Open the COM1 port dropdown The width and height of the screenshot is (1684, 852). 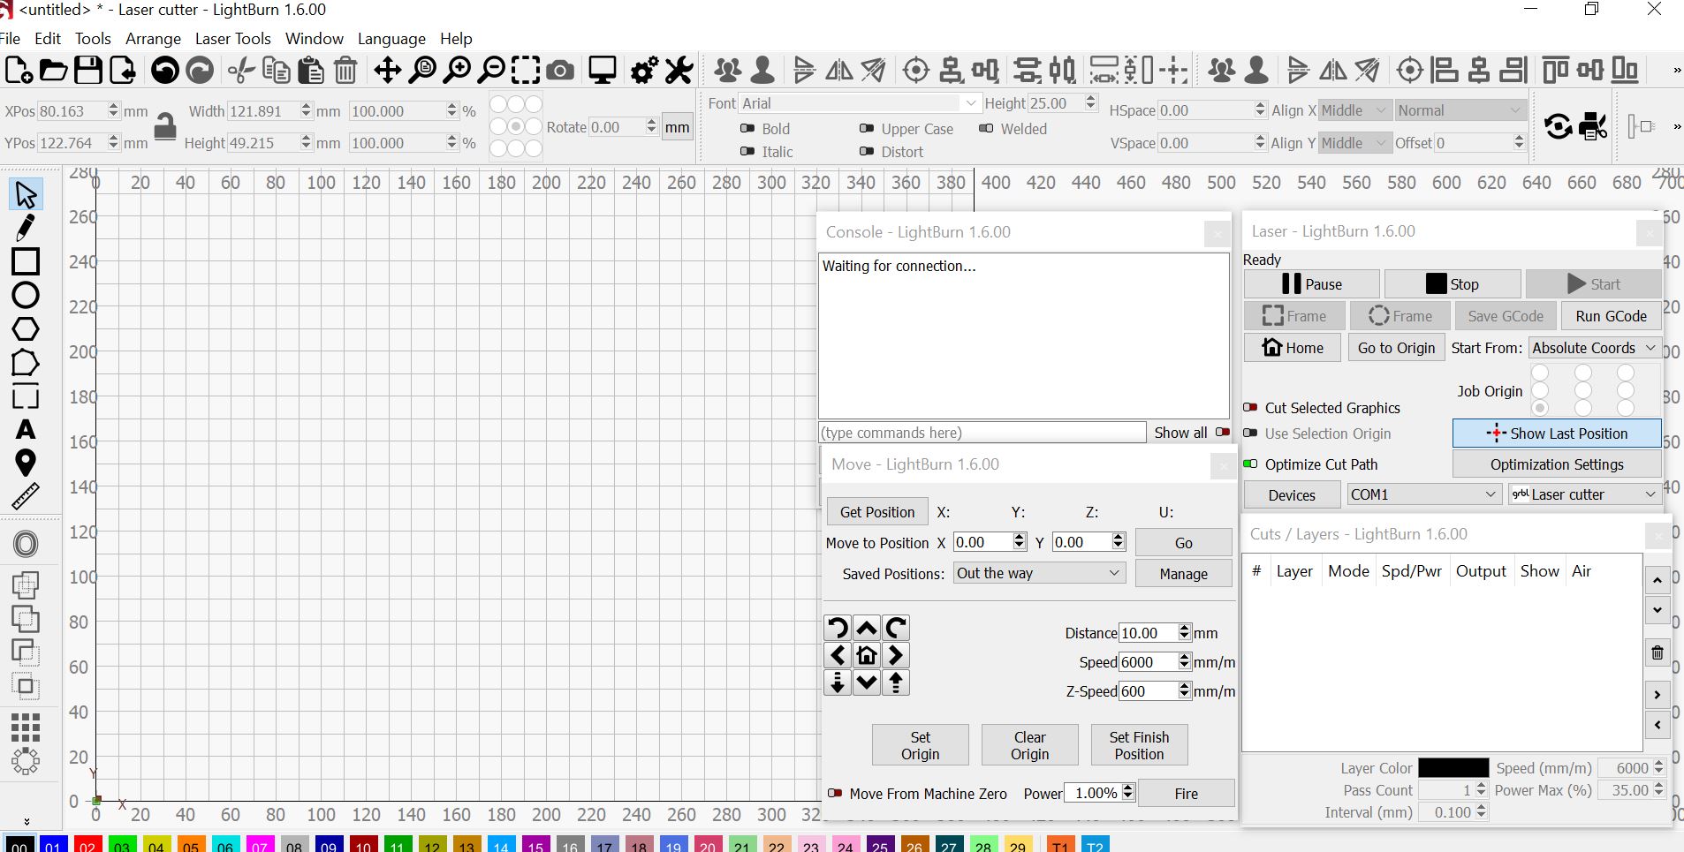pyautogui.click(x=1422, y=494)
